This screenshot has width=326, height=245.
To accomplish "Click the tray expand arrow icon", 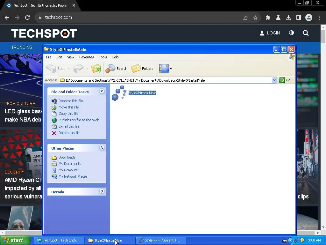I will coord(290,241).
